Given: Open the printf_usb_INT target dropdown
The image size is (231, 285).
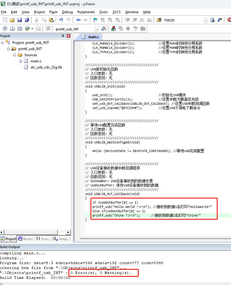Looking at the screenshot, I should [97, 29].
